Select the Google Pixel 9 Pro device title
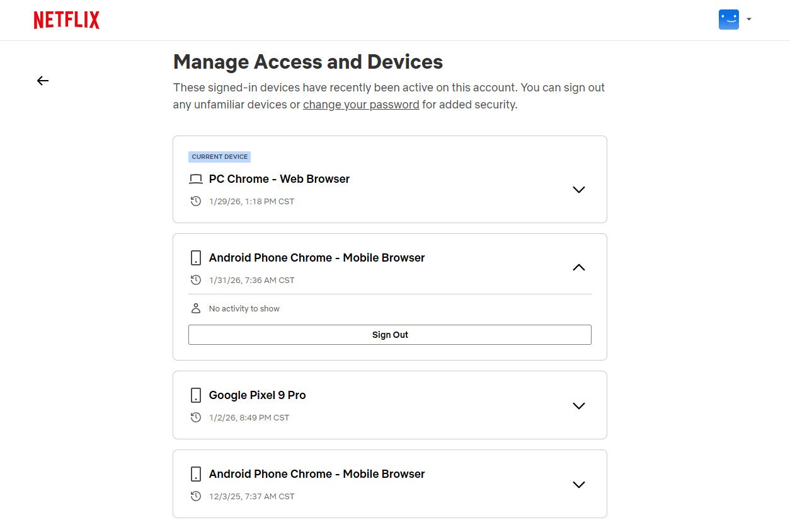The width and height of the screenshot is (790, 527). click(257, 395)
